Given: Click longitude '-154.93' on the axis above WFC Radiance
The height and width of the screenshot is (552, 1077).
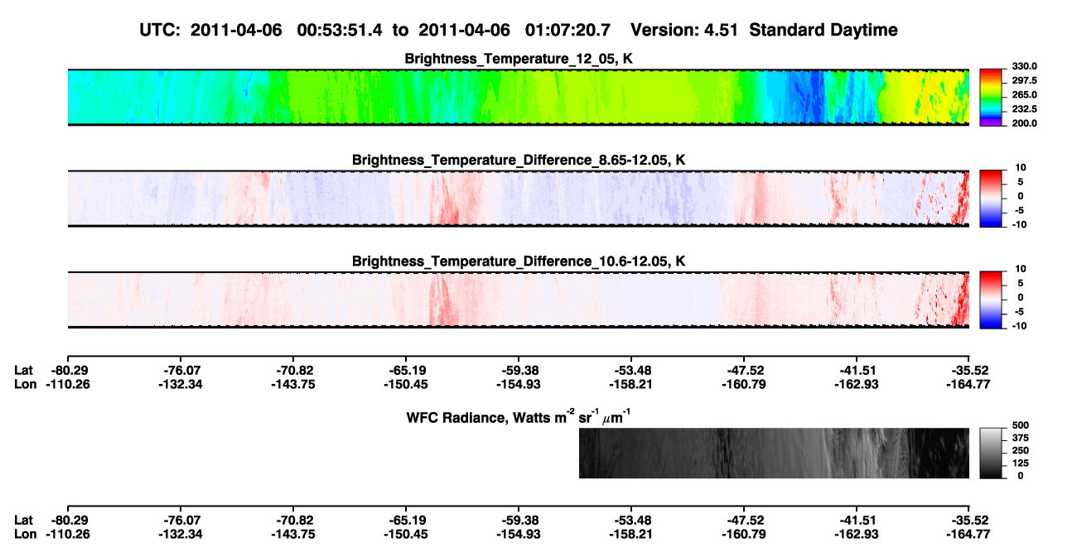Looking at the screenshot, I should (519, 384).
